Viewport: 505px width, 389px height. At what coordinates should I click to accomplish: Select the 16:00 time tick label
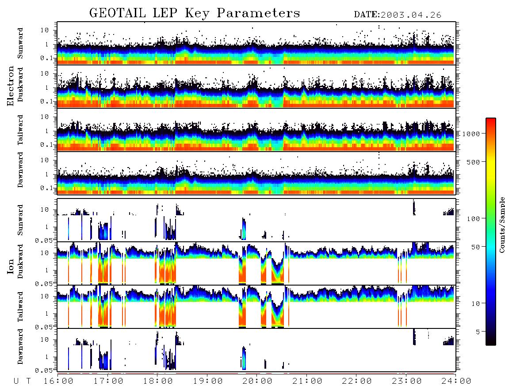point(58,381)
